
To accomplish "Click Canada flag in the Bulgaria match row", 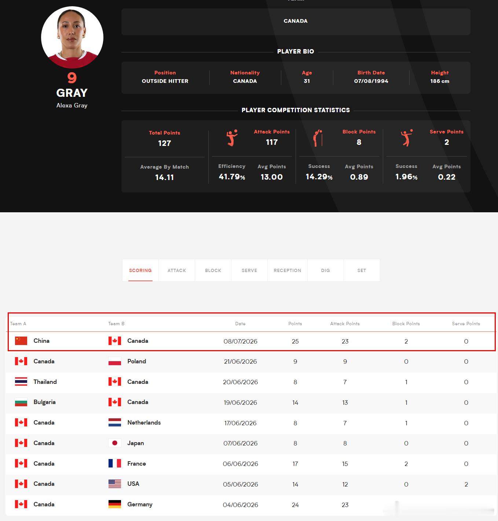I will (115, 402).
